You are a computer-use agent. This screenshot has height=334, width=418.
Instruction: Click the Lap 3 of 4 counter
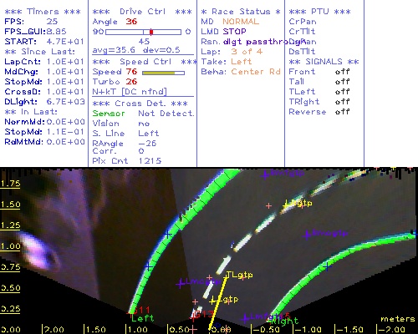(247, 52)
